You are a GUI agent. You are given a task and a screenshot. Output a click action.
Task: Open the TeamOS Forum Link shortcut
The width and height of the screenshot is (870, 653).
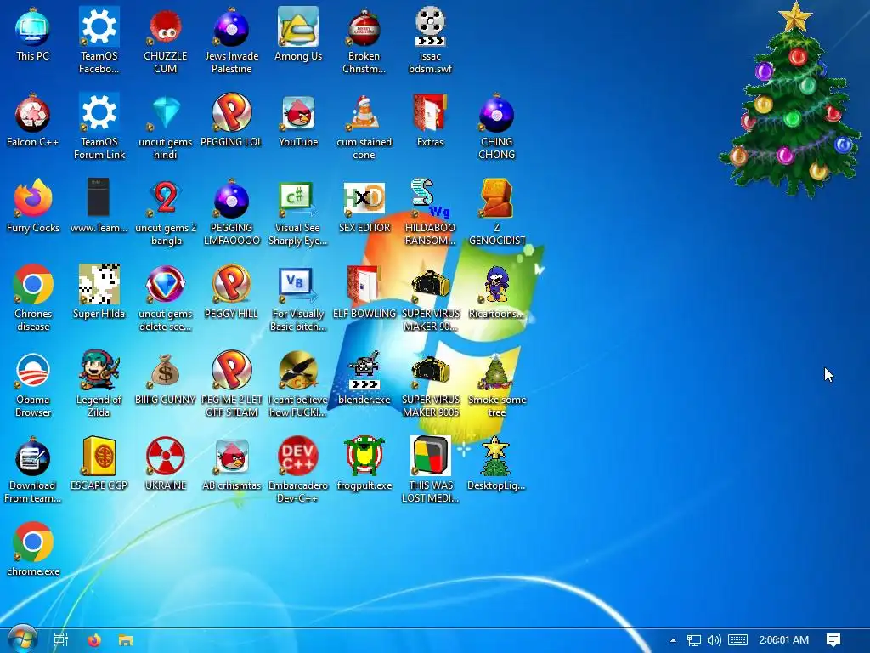point(99,127)
